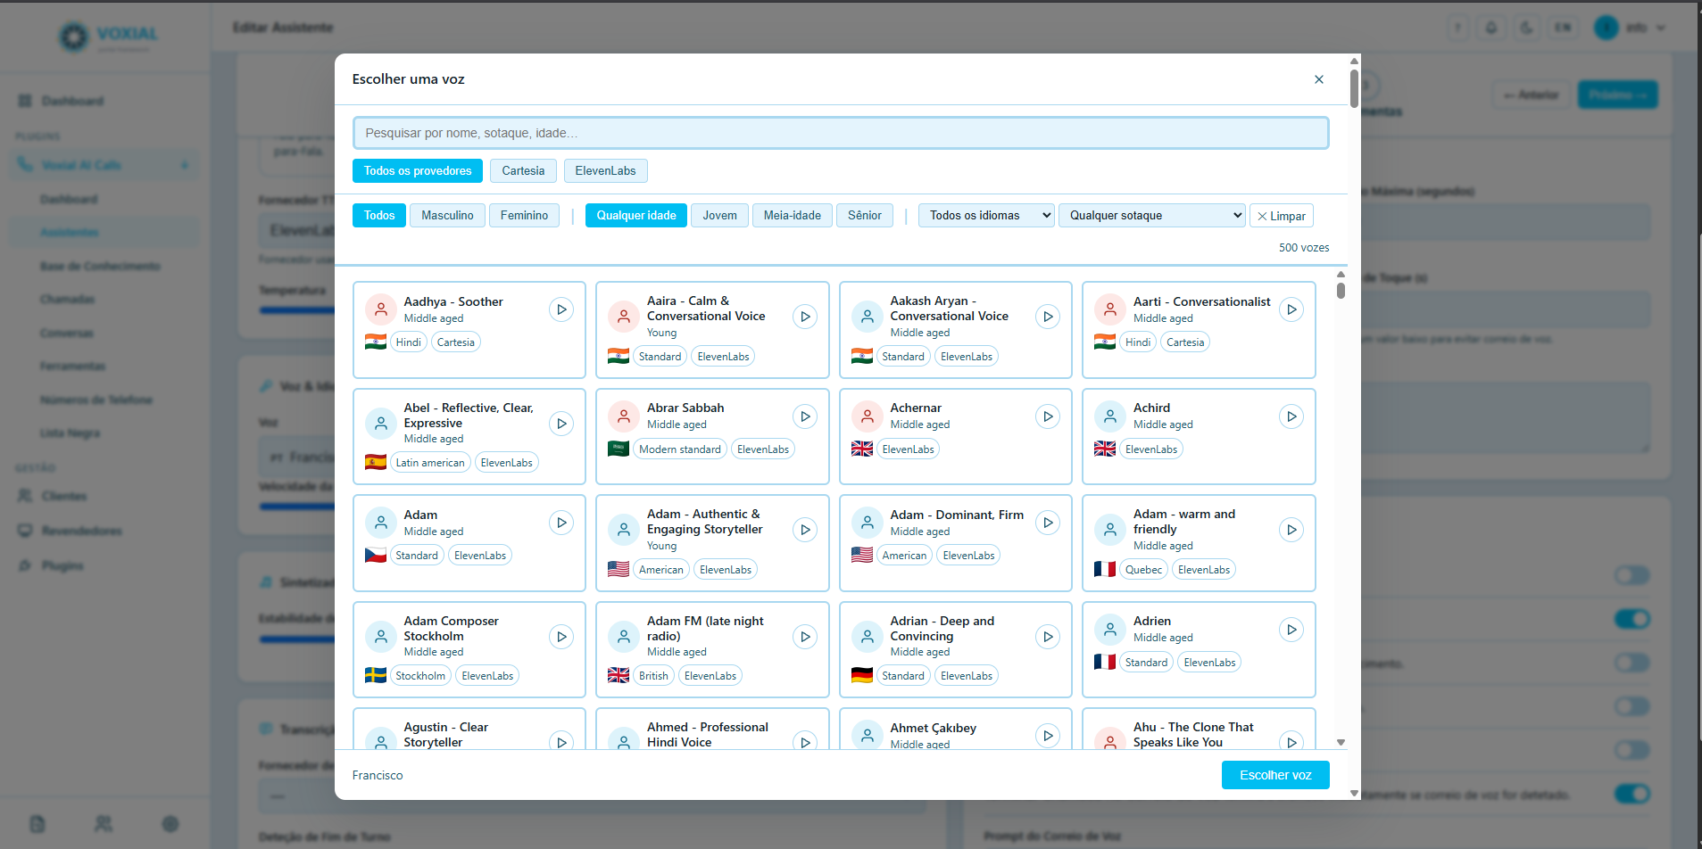Play Adam FM late night radio preview

[x=805, y=637]
